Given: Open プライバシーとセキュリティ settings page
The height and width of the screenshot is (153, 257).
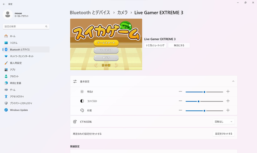Looking at the screenshot, I should pos(26,103).
